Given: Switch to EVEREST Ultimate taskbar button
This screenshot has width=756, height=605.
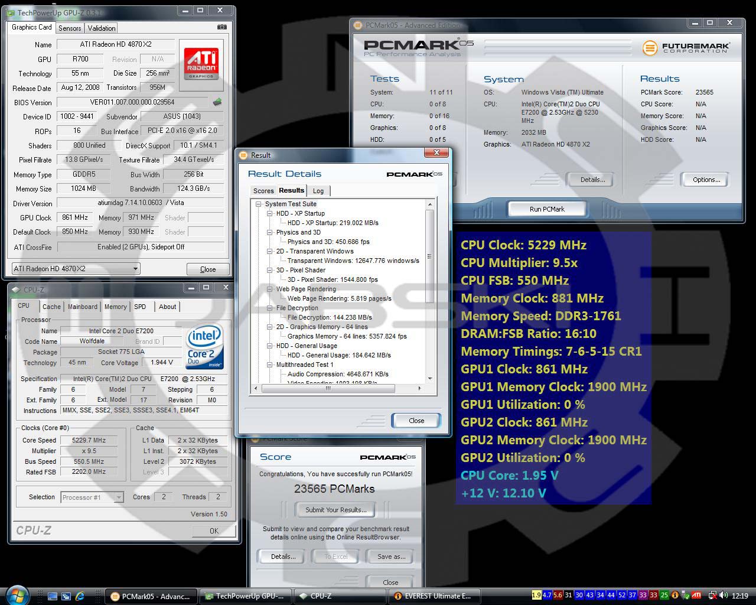Looking at the screenshot, I should tap(434, 596).
